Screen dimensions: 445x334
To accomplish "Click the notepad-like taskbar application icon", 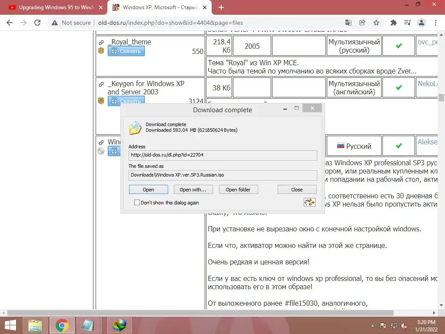I will [88, 325].
